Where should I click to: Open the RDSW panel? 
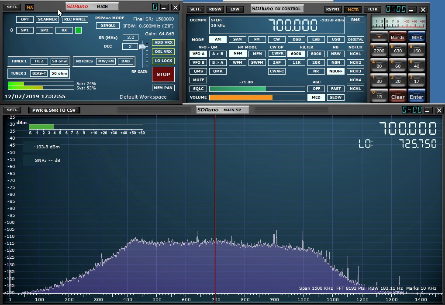click(215, 9)
